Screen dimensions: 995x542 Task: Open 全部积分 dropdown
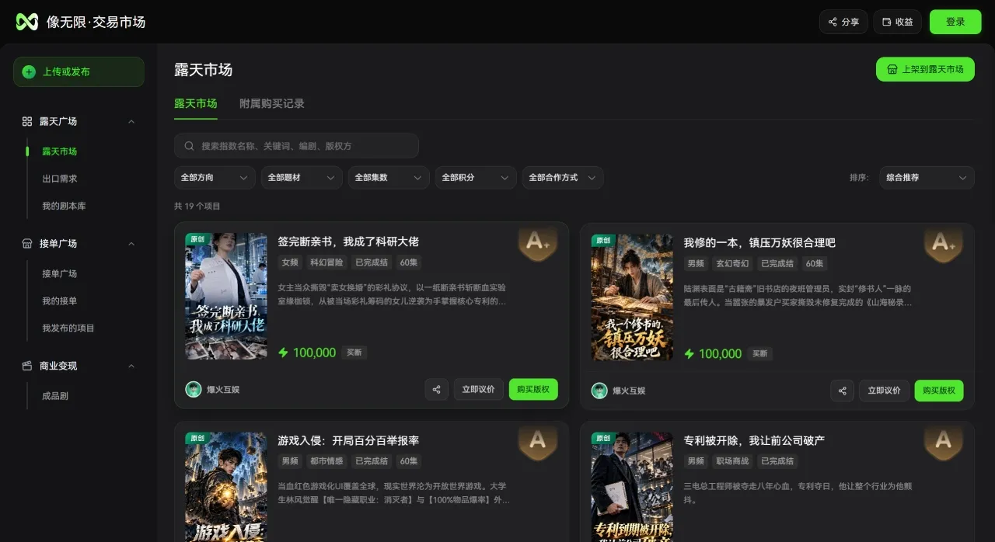(476, 177)
